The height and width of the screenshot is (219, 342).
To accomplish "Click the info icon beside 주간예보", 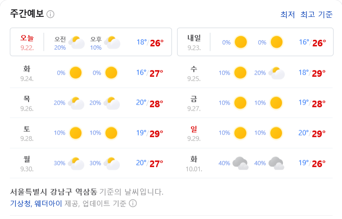I will coord(51,15).
